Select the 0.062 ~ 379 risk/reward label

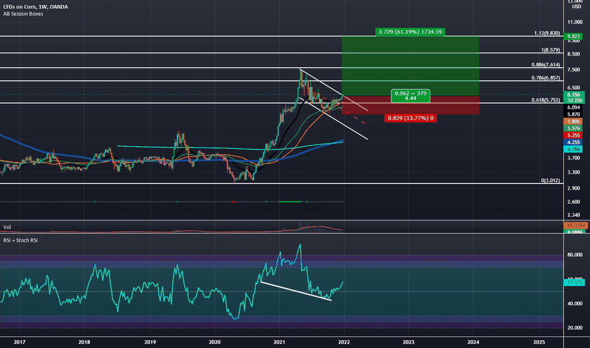point(410,96)
